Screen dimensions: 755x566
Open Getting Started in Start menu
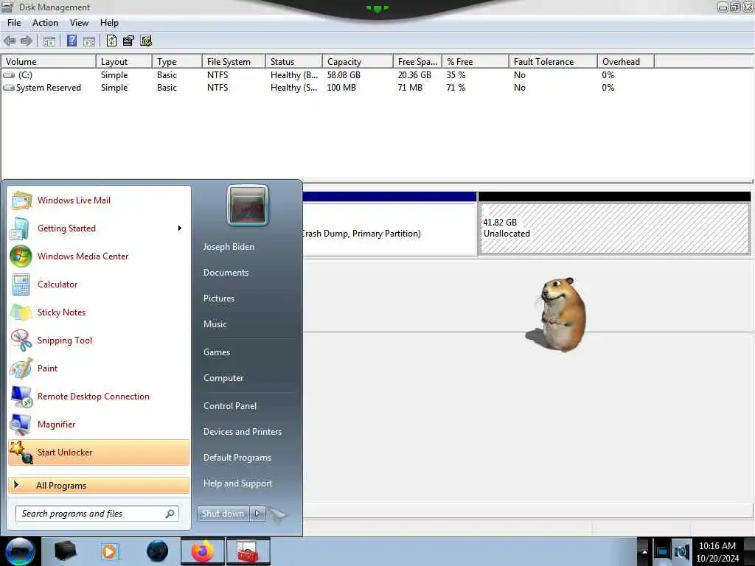pyautogui.click(x=100, y=228)
